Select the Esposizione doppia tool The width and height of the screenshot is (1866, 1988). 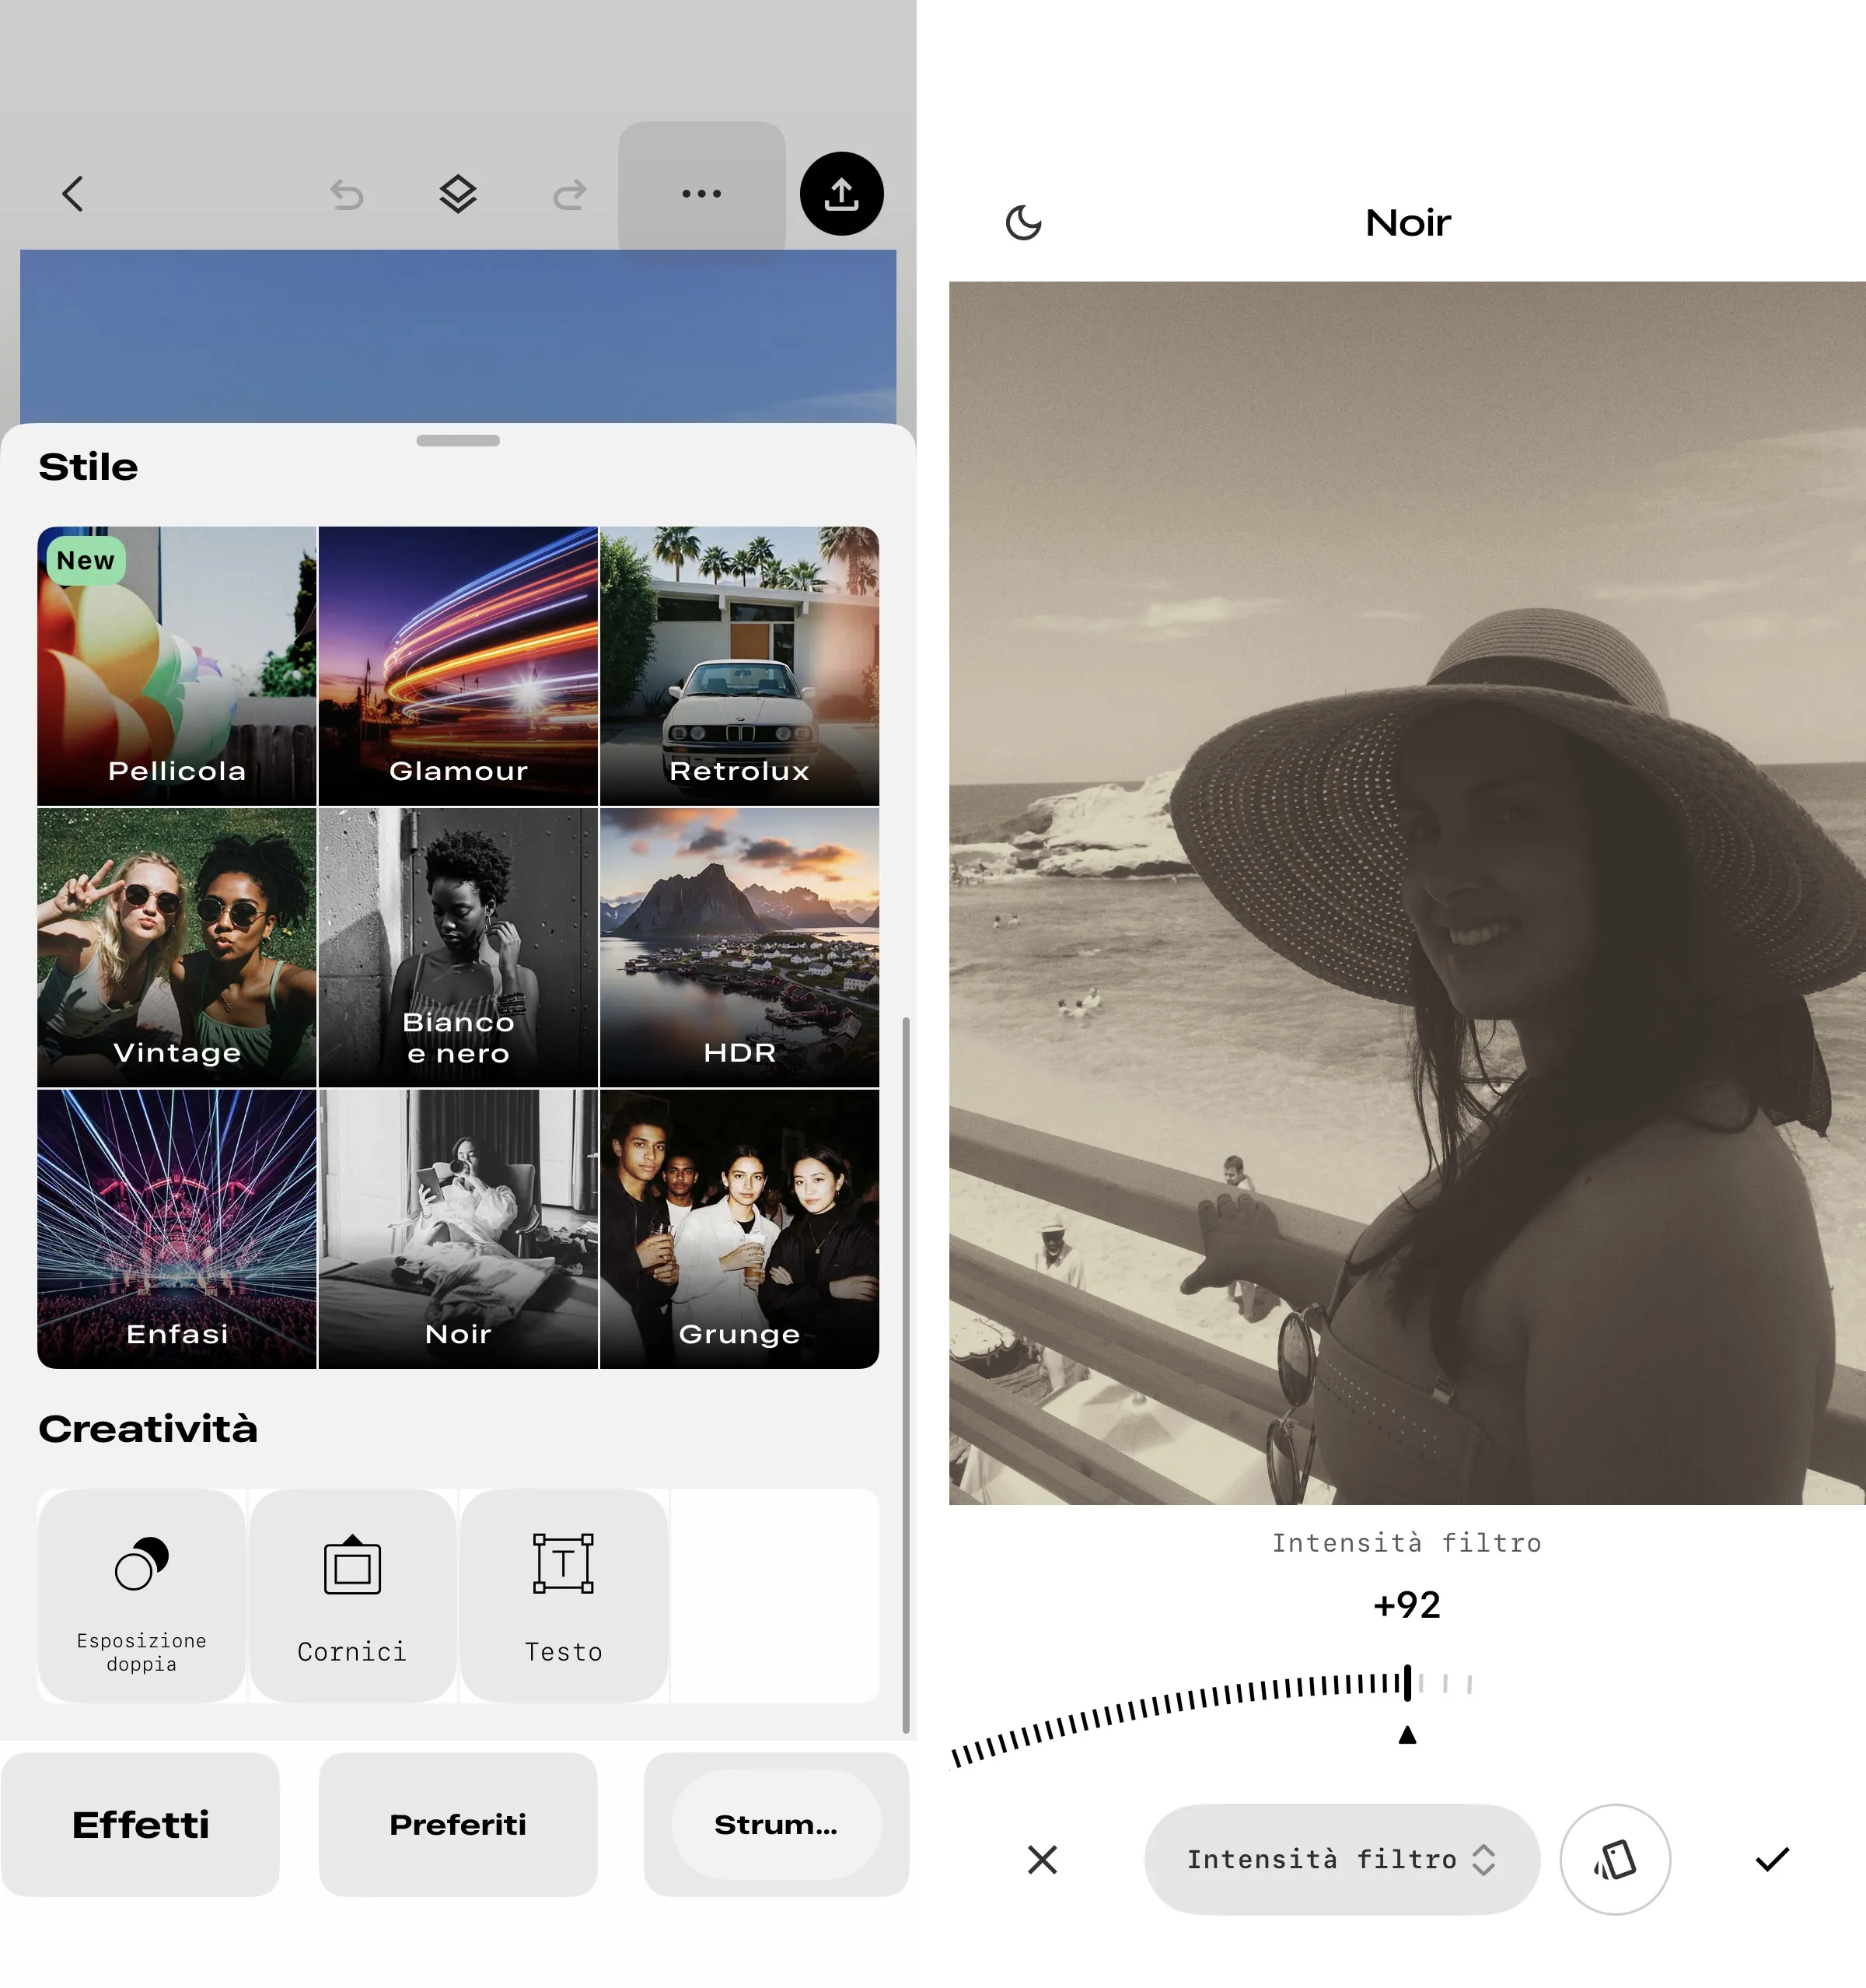(x=140, y=1595)
